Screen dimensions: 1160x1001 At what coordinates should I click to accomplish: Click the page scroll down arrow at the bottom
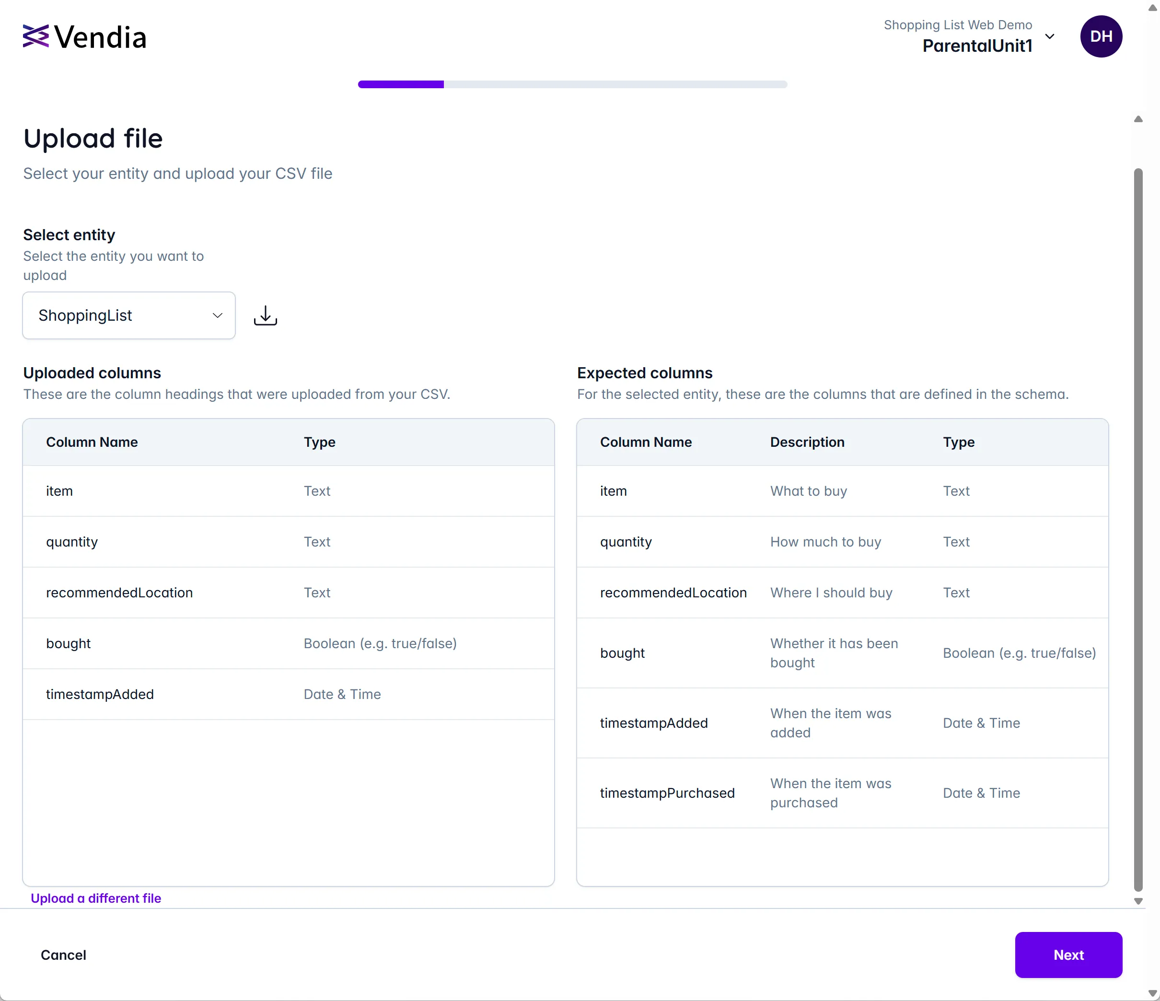coord(1153,994)
